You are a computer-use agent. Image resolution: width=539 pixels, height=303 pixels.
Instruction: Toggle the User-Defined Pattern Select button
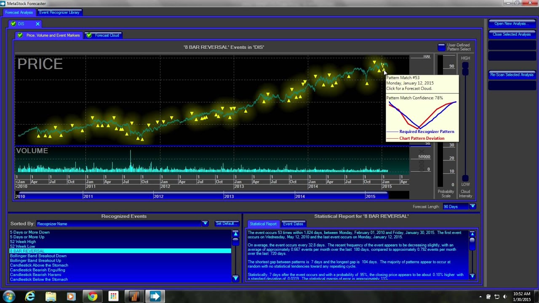pyautogui.click(x=441, y=47)
